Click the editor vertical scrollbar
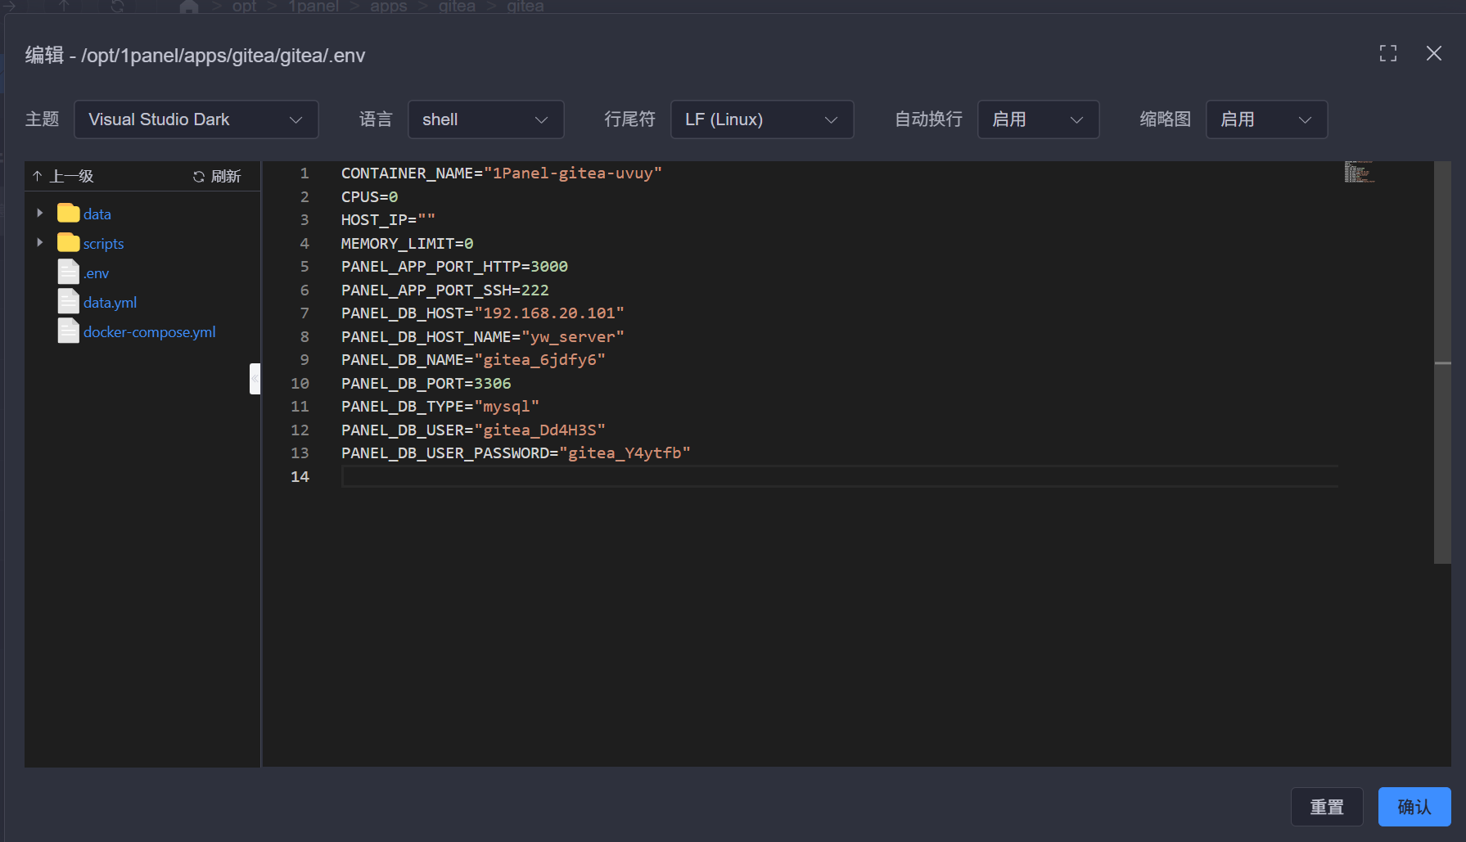 (x=1441, y=362)
